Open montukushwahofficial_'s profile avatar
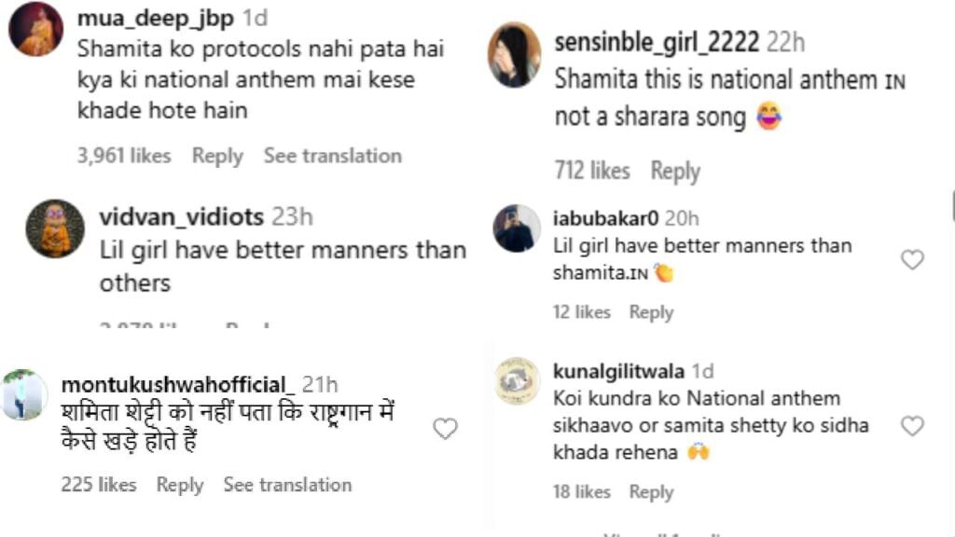 coord(25,394)
